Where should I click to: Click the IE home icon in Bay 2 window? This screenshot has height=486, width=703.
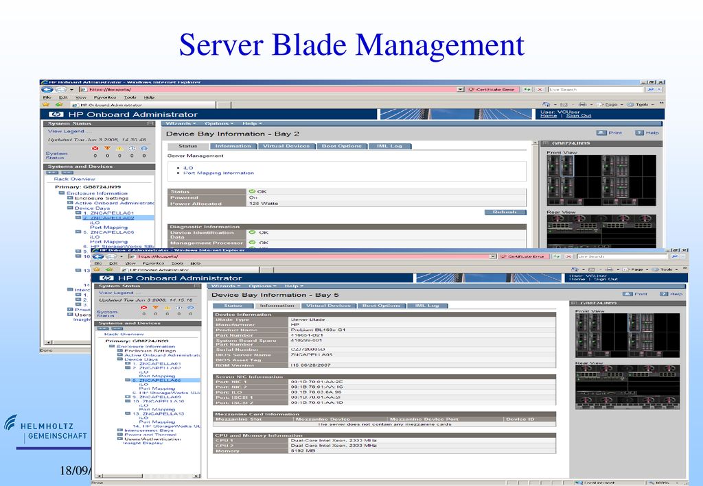[x=546, y=104]
